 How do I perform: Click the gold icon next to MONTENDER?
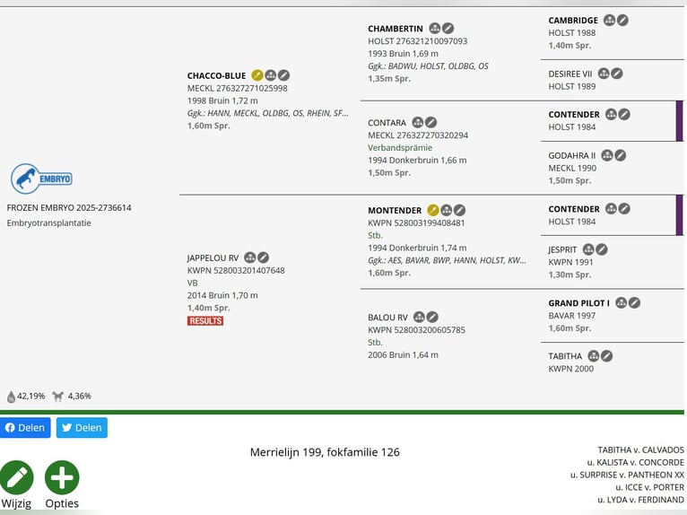[433, 210]
